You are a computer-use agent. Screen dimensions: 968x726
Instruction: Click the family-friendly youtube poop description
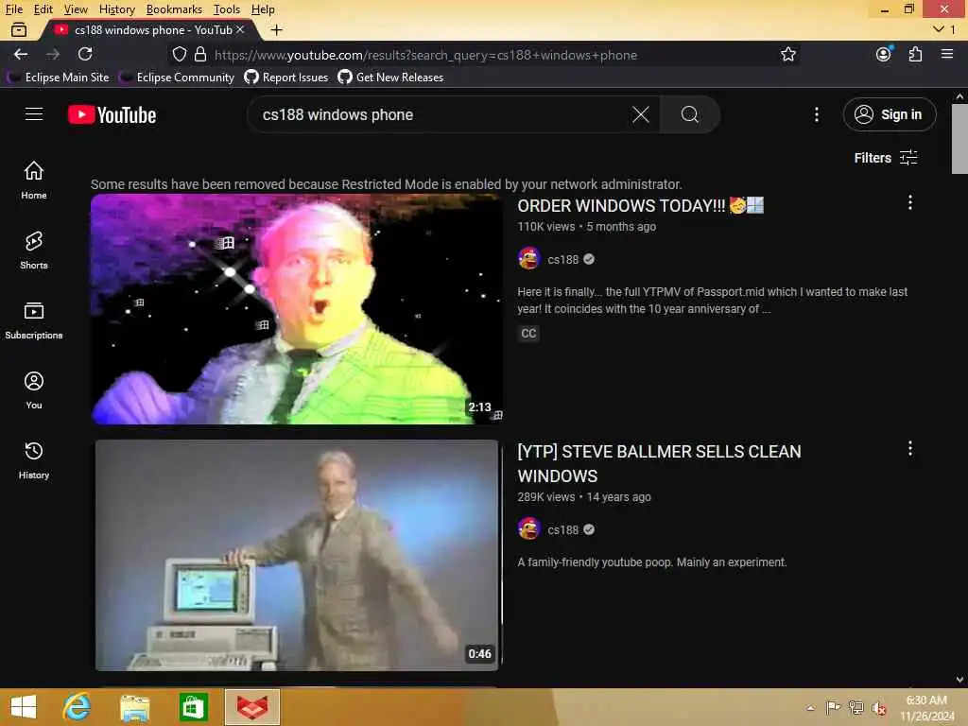pos(652,562)
